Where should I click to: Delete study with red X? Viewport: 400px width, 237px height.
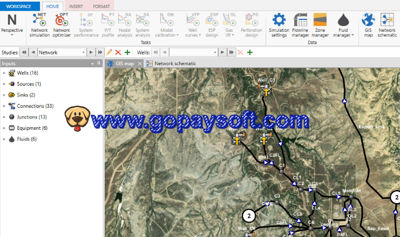click(x=118, y=52)
